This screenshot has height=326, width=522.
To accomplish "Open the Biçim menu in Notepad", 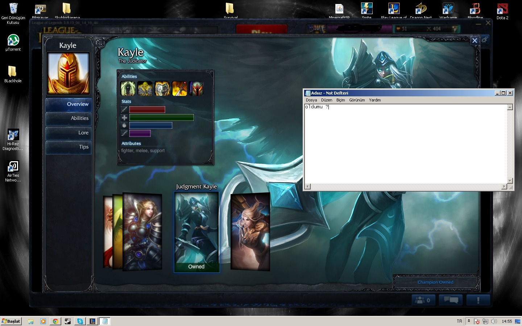I will (340, 100).
